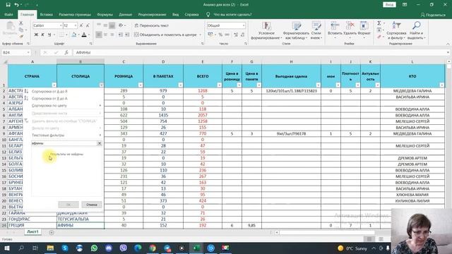Toggle Объединить и поместить в центре
The width and height of the screenshot is (452, 254).
click(165, 35)
